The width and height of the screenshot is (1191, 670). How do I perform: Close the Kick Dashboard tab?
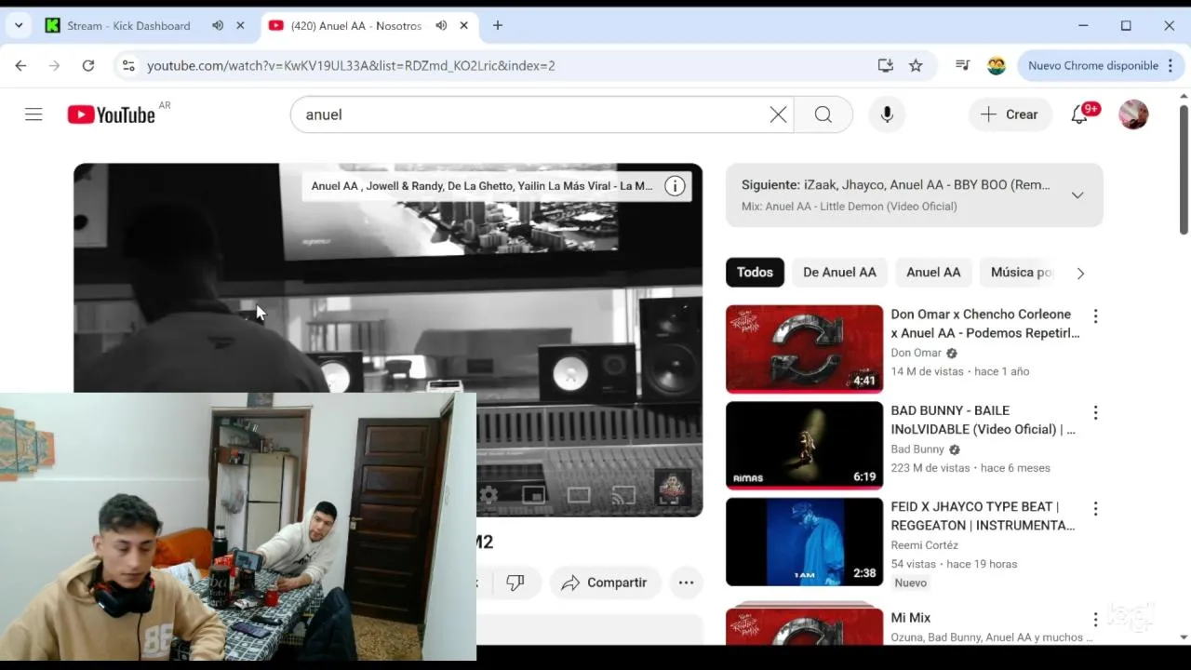(x=240, y=25)
